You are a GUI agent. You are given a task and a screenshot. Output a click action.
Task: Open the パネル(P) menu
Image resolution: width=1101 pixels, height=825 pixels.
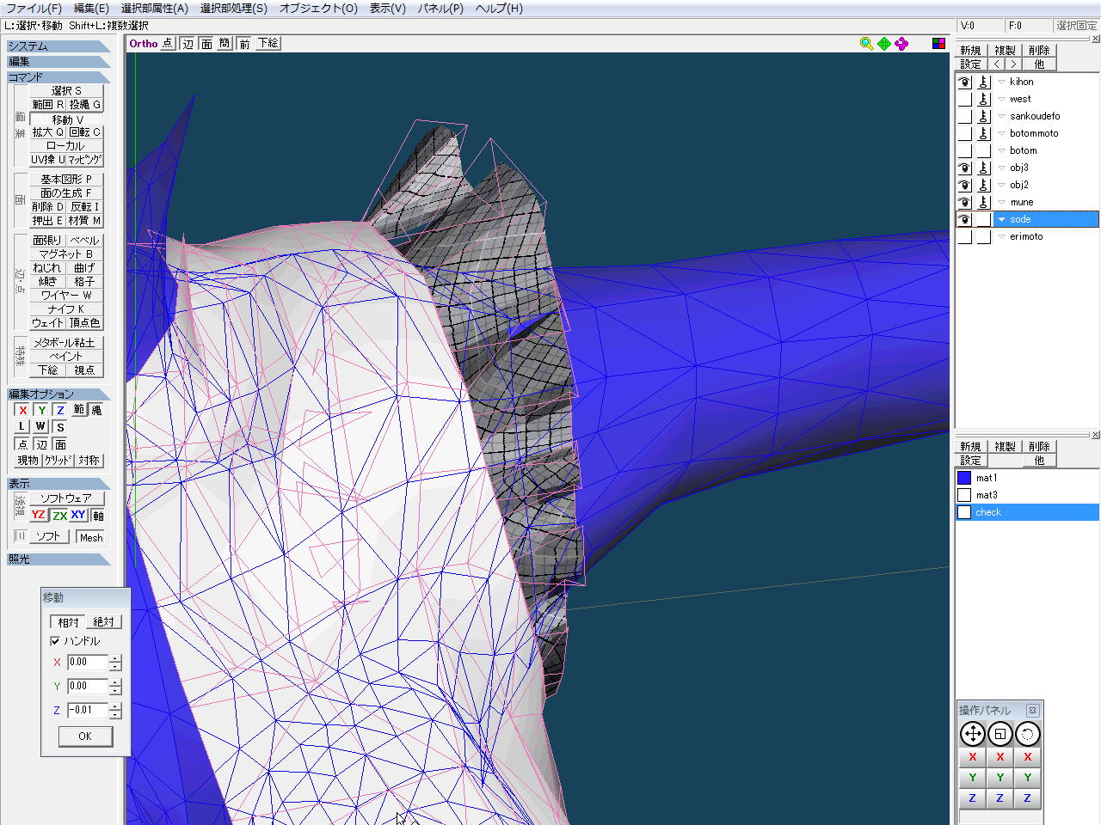(x=440, y=9)
